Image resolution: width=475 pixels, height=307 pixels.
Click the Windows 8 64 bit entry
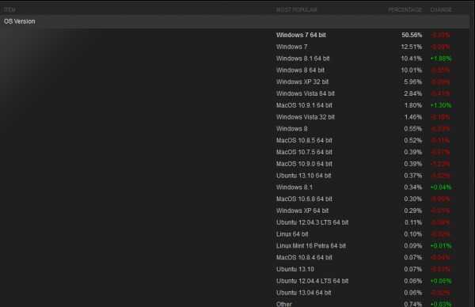(300, 70)
